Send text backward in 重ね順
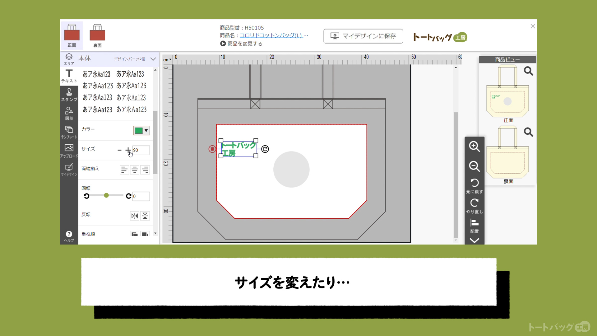Image resolution: width=597 pixels, height=336 pixels. (145, 234)
